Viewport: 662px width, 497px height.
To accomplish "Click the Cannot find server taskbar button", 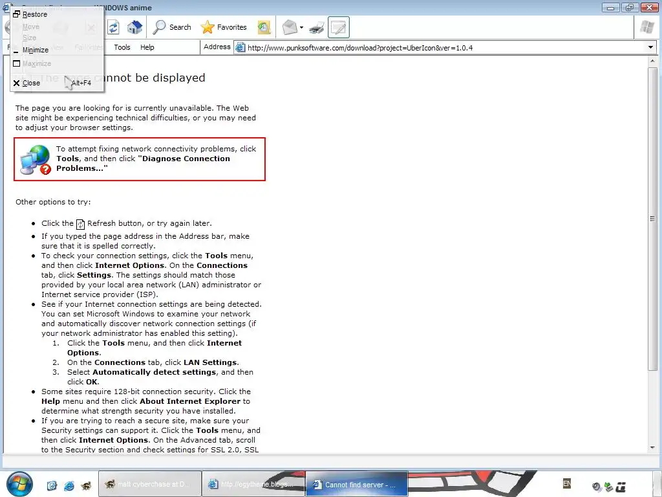I will pyautogui.click(x=357, y=484).
